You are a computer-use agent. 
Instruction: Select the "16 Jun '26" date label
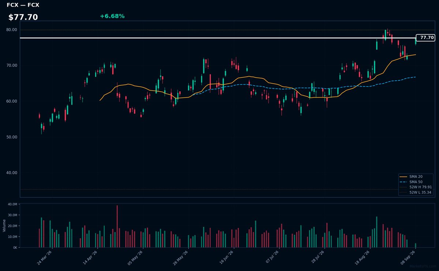[226, 258]
